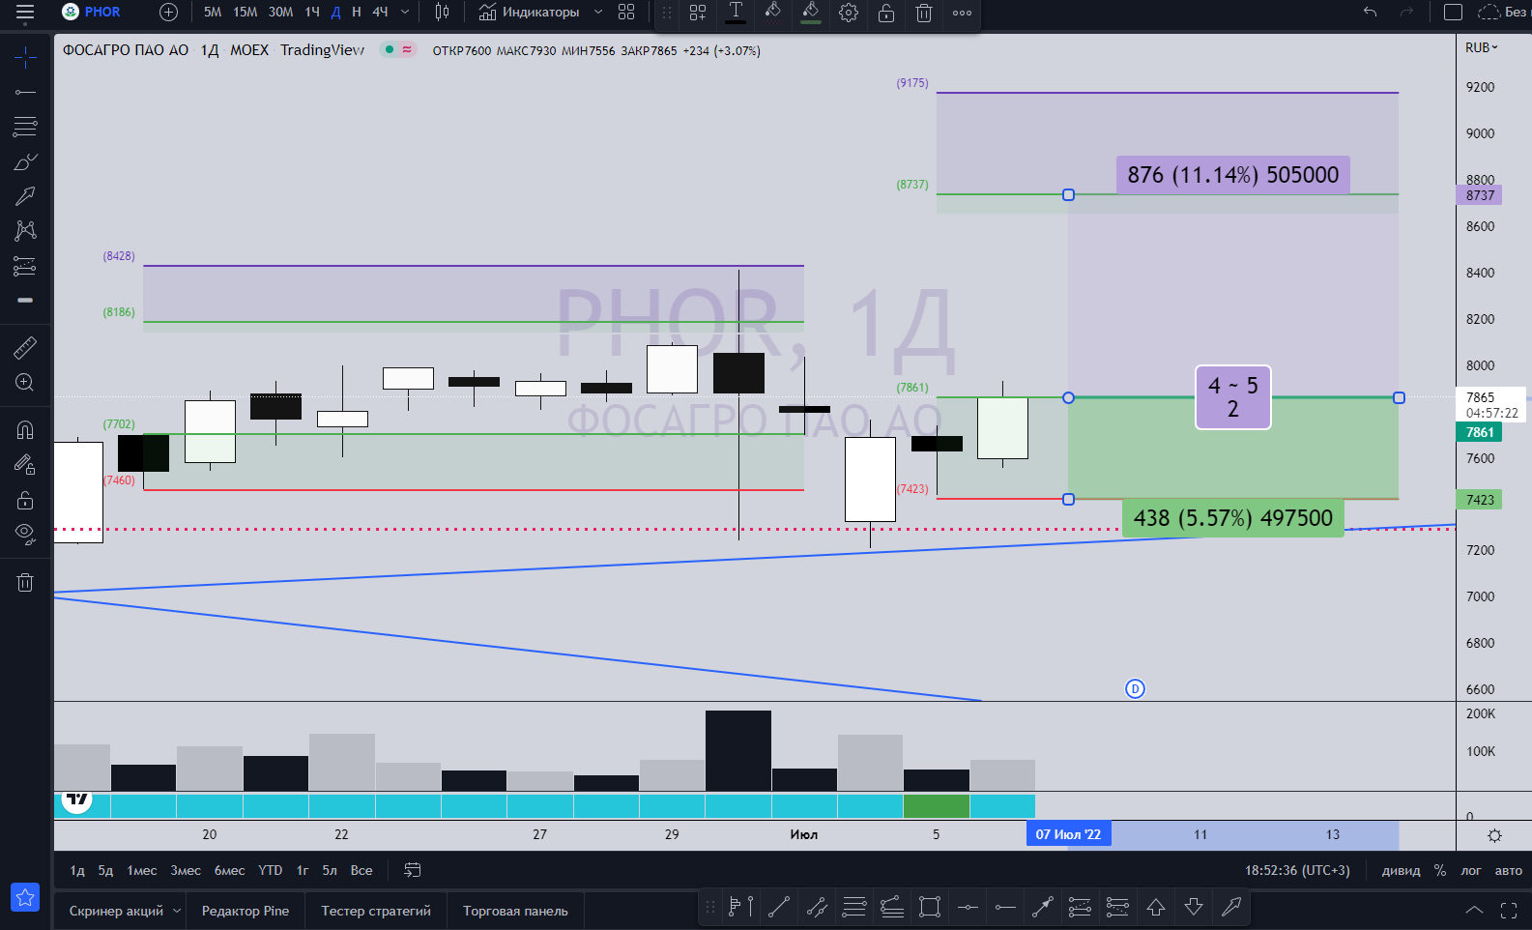Activate the zoom in tool
Screen dimensions: 1532x930
point(25,383)
